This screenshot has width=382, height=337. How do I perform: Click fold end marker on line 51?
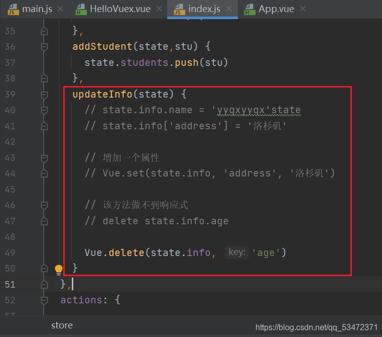(44, 284)
